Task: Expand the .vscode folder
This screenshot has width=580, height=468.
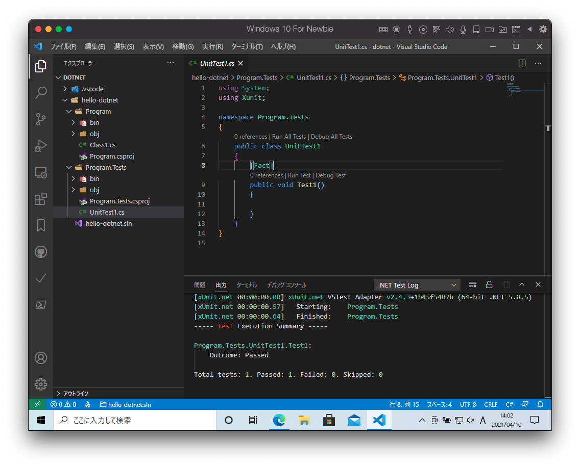Action: (x=92, y=89)
